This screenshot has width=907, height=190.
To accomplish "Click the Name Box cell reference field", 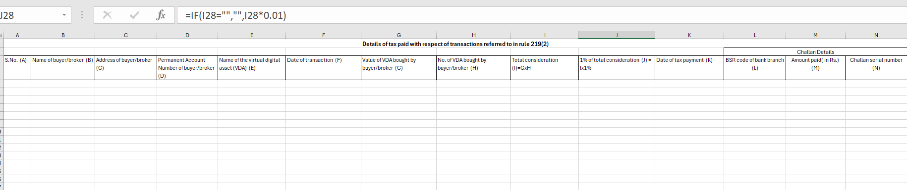I will 29,15.
